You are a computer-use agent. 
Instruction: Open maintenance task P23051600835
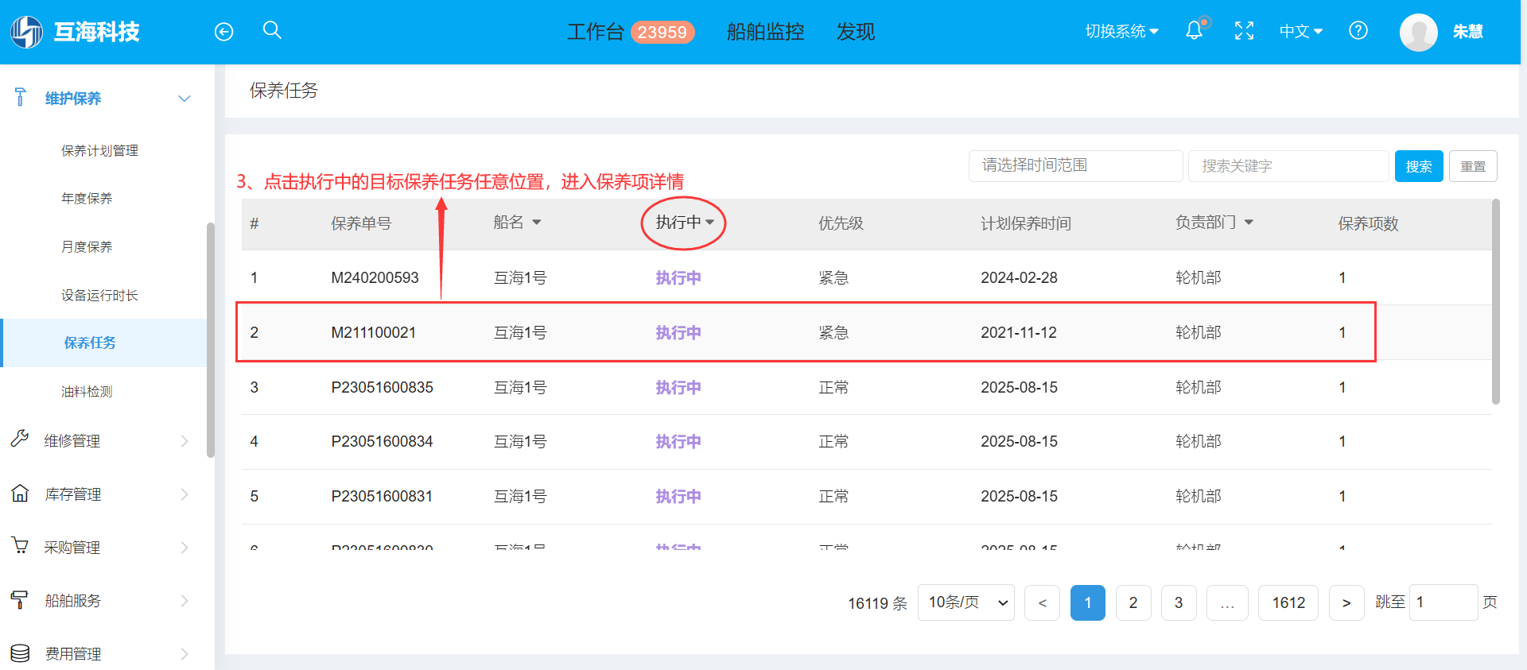click(x=866, y=387)
